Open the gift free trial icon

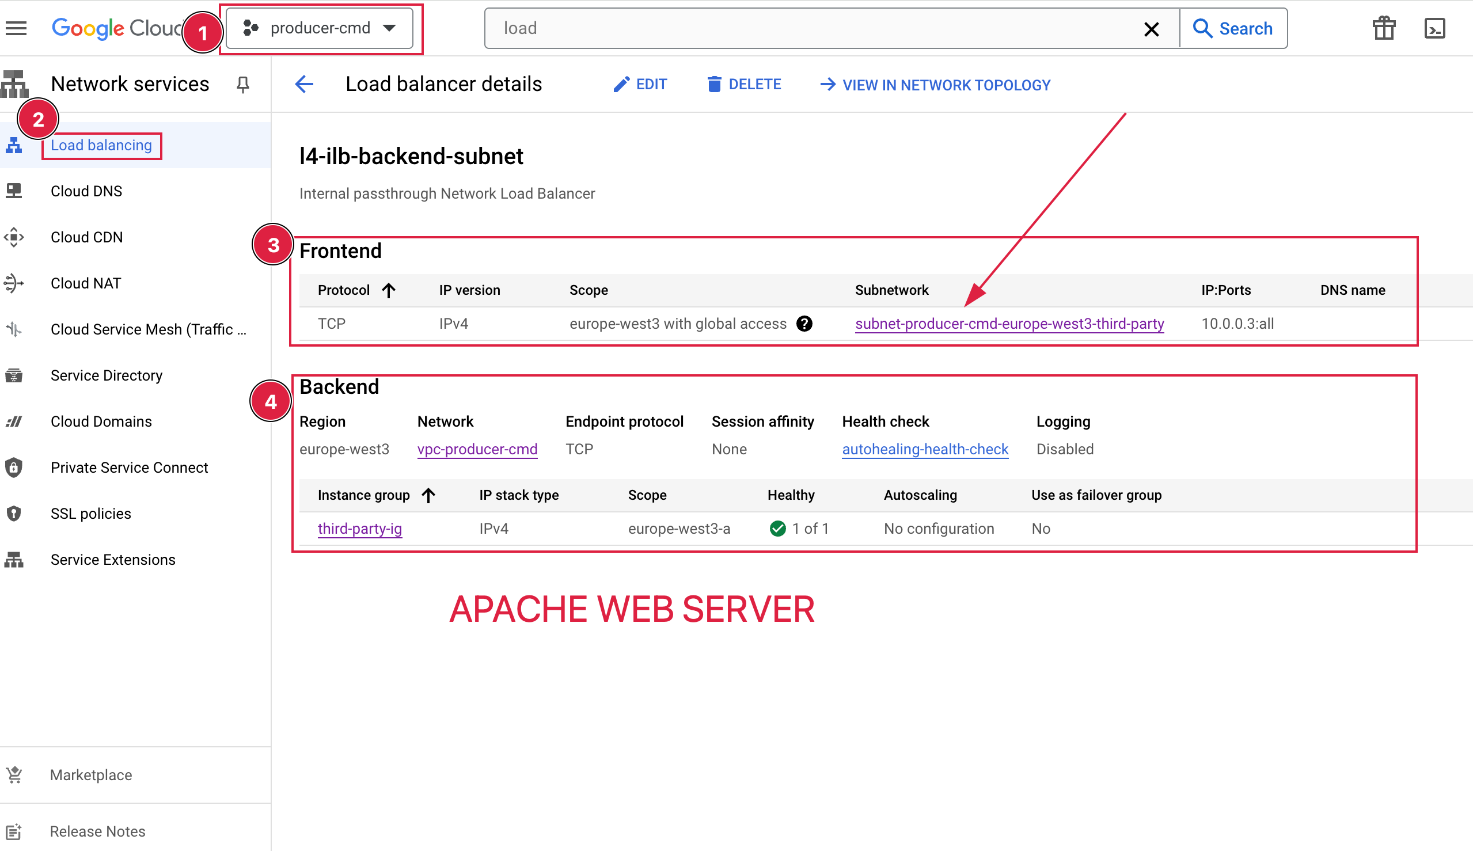[1384, 28]
